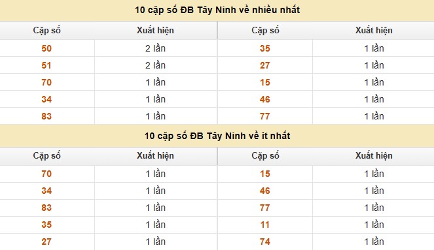
Task: Click the '2 lần' cell beside number 50
Action: pos(155,48)
